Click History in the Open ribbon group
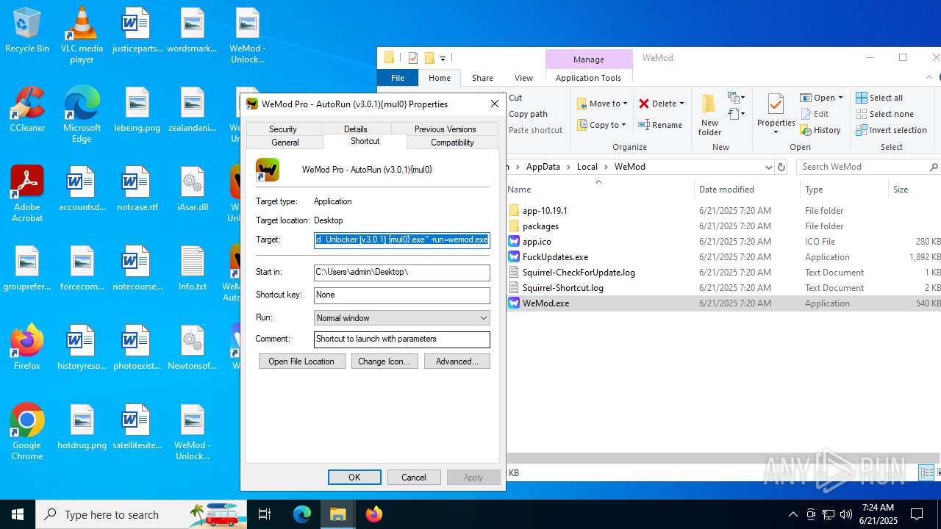The width and height of the screenshot is (941, 529). (820, 130)
